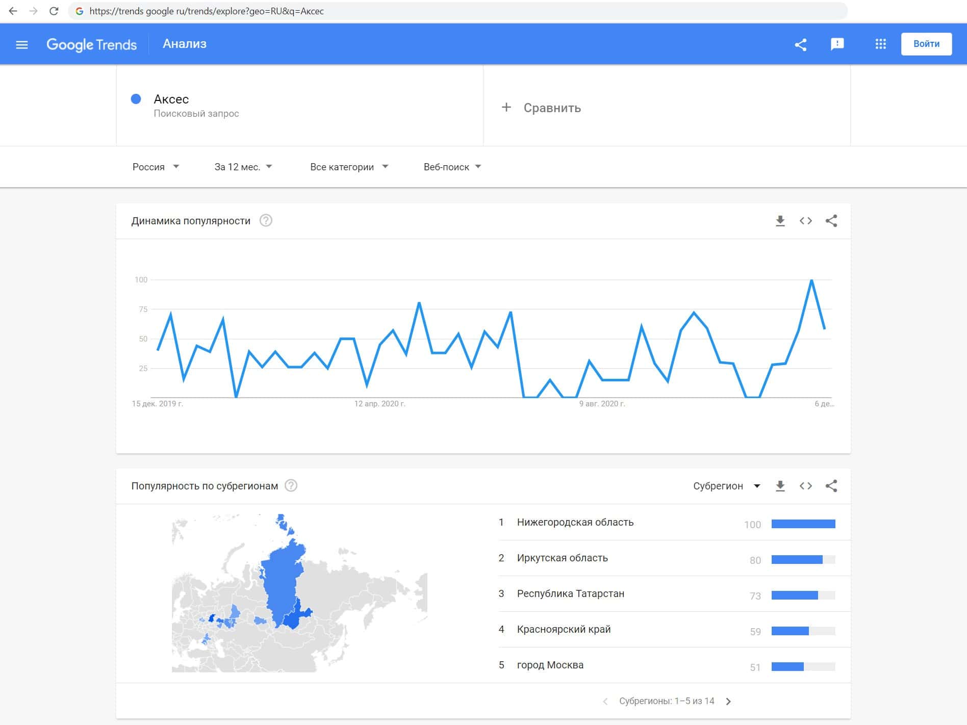Click the browser address bar
The image size is (967, 725).
pyautogui.click(x=459, y=11)
